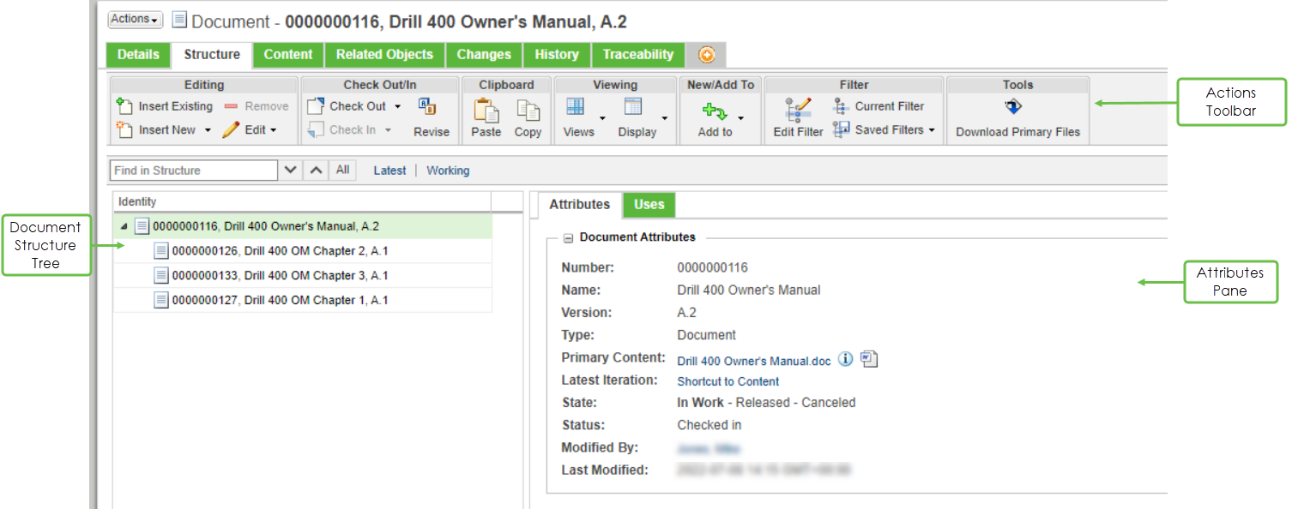Click the primary content info icon
The width and height of the screenshot is (1292, 509).
click(x=846, y=359)
